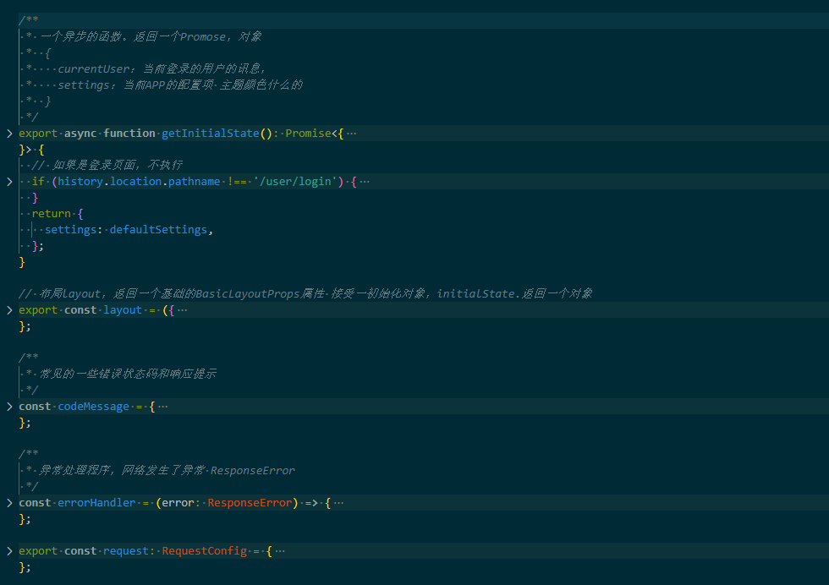Click the currentUser comment line
The image size is (829, 585).
(145, 68)
